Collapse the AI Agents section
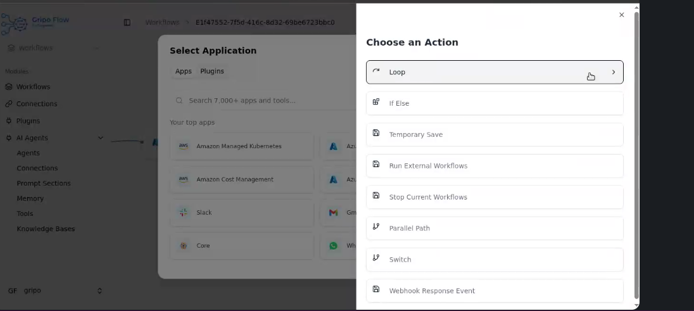694x311 pixels. click(x=100, y=138)
